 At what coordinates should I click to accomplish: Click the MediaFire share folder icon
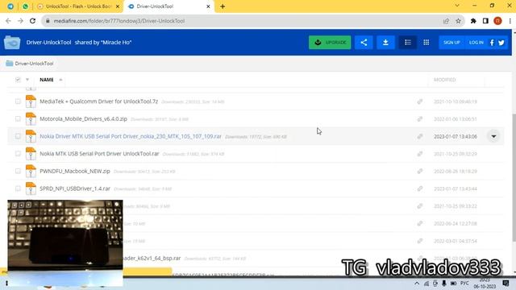tap(364, 43)
